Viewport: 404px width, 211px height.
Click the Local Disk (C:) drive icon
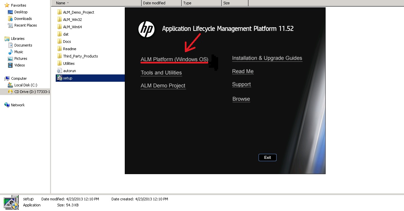click(x=10, y=85)
